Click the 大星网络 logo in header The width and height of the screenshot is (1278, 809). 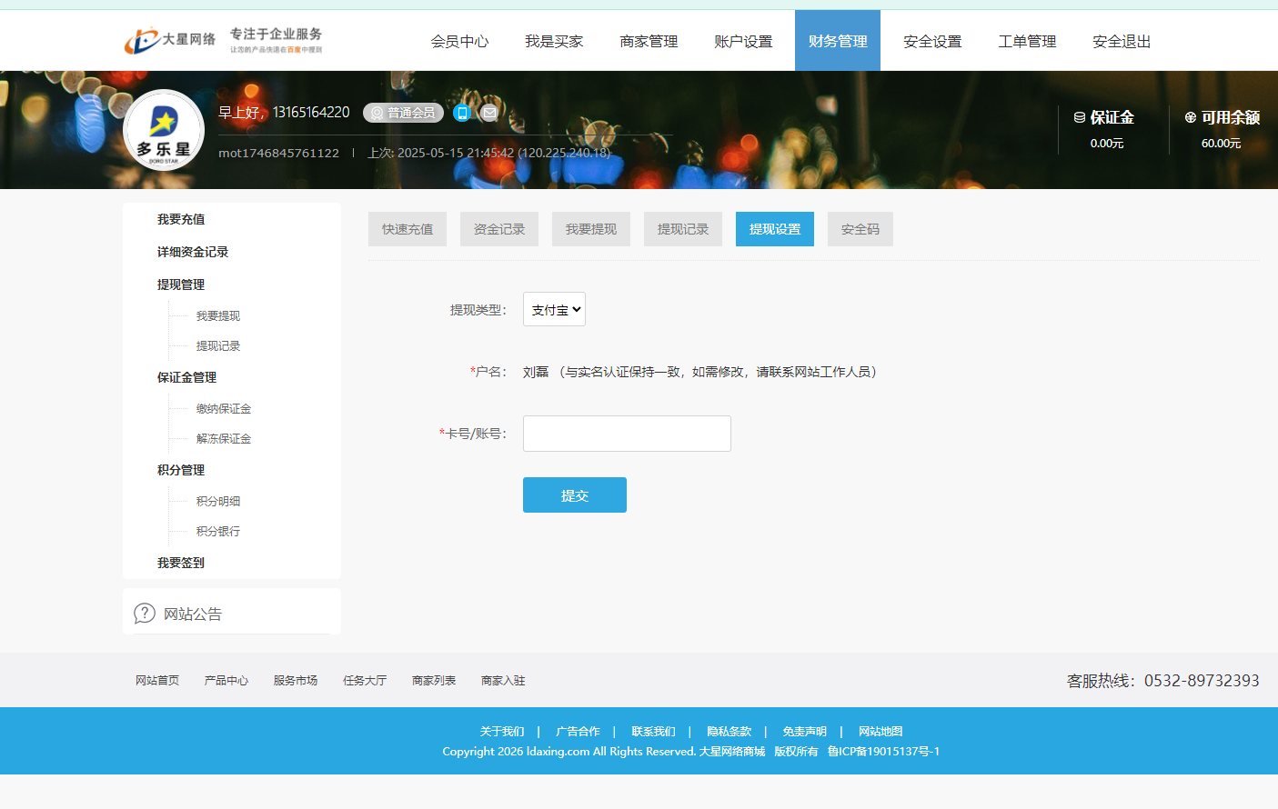pyautogui.click(x=171, y=40)
